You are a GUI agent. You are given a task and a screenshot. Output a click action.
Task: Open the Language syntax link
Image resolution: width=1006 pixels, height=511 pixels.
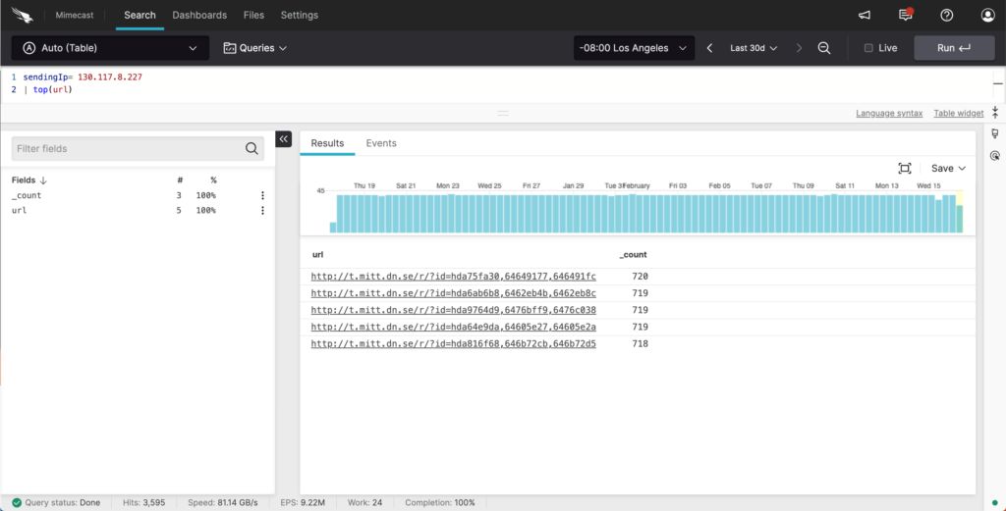(889, 114)
